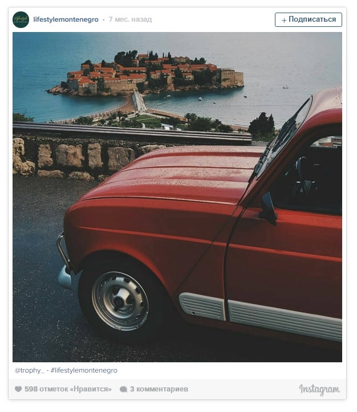Click the car's silver wheel hubcap in photo
This screenshot has height=412, width=357.
120,301
